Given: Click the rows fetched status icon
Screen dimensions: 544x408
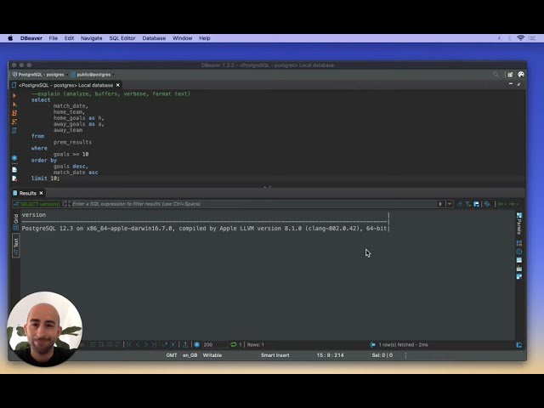Looking at the screenshot, I should (372, 344).
